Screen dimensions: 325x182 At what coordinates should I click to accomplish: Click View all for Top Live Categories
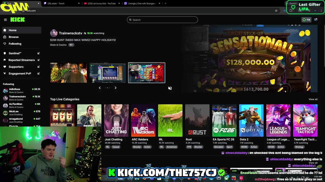[x=313, y=99]
